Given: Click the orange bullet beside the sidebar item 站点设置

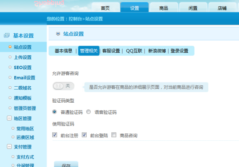Looking at the screenshot, I should click(x=10, y=47).
